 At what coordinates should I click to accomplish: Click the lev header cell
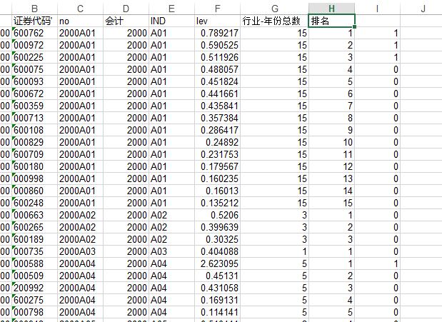217,21
